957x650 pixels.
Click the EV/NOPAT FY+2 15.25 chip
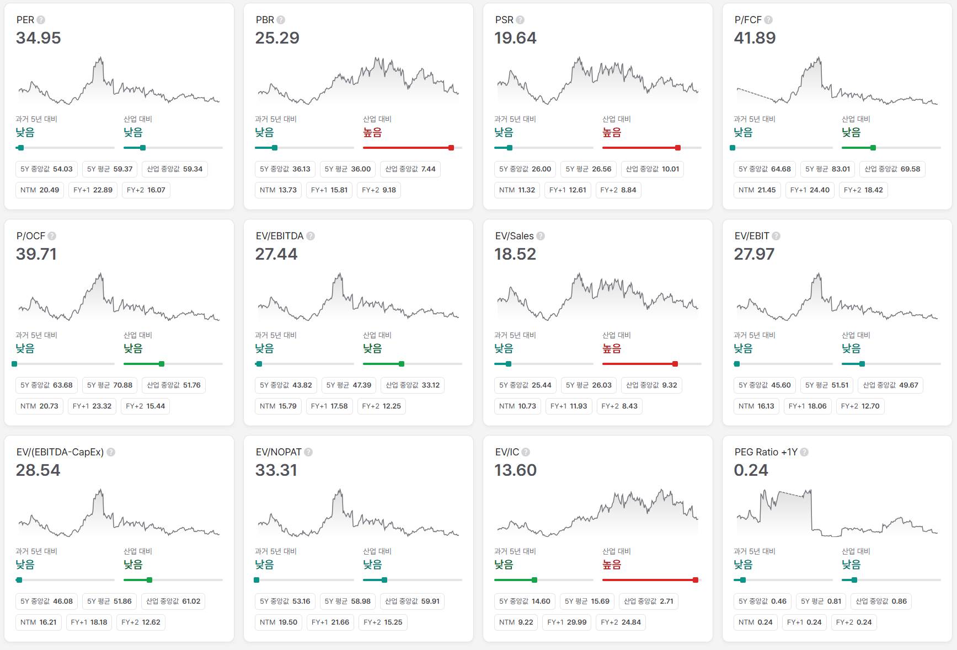click(383, 622)
